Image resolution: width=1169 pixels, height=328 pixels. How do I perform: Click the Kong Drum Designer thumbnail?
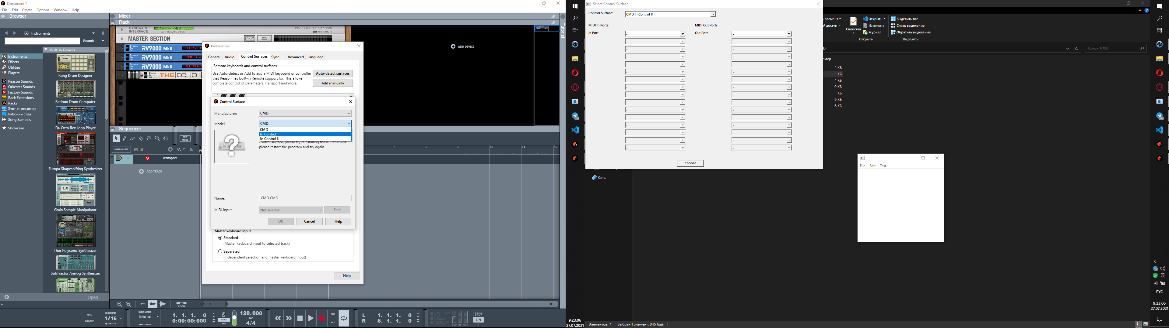click(x=76, y=63)
